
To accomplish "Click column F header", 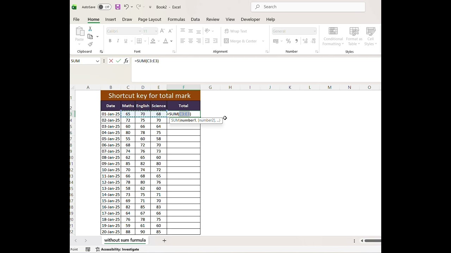I will coord(184,87).
